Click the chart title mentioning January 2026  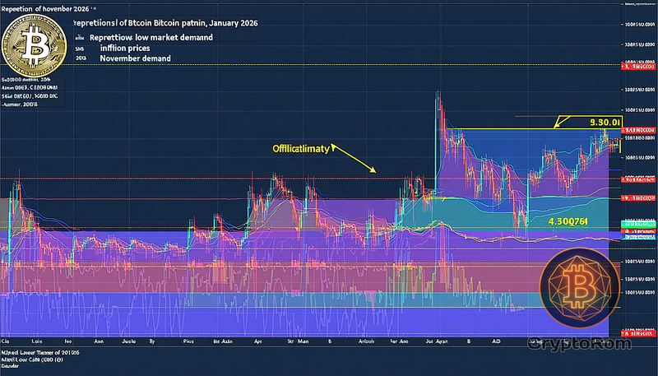click(x=166, y=23)
